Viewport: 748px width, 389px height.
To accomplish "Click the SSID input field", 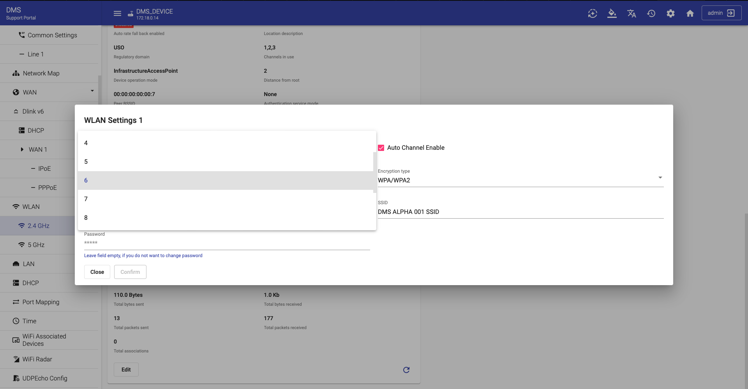I will coord(520,212).
